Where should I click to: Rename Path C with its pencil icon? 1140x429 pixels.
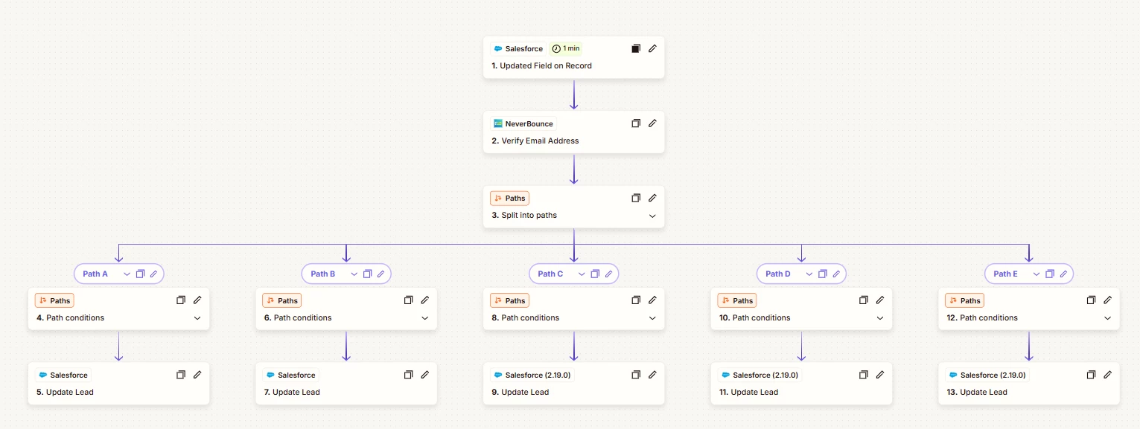608,274
